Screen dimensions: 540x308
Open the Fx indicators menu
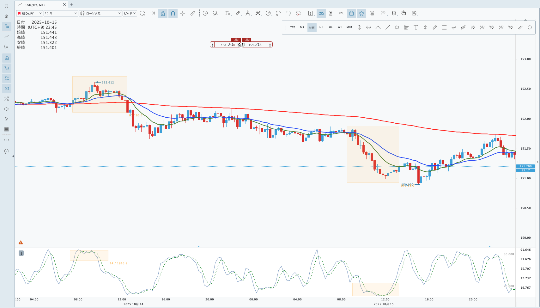228,13
